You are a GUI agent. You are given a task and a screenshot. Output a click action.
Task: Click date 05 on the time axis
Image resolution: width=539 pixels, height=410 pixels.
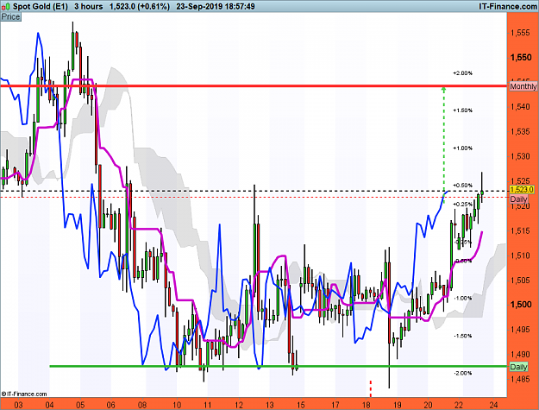coord(80,405)
